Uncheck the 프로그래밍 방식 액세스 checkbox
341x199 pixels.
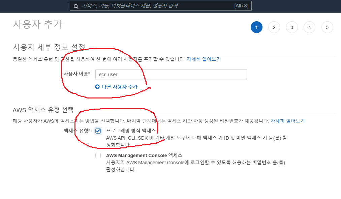coord(98,131)
